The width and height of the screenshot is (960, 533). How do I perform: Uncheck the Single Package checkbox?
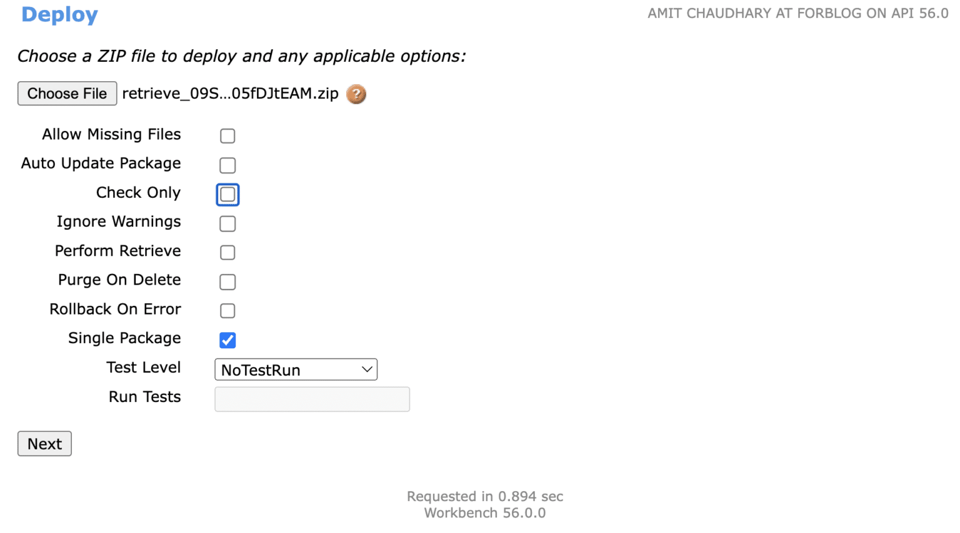[227, 340]
